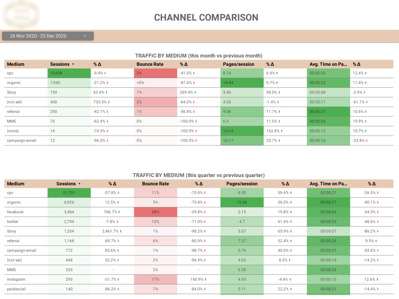The image size is (399, 299).
Task: Click TRAFFIC BY MEDIUM this quarter chart title
Action: [199, 175]
